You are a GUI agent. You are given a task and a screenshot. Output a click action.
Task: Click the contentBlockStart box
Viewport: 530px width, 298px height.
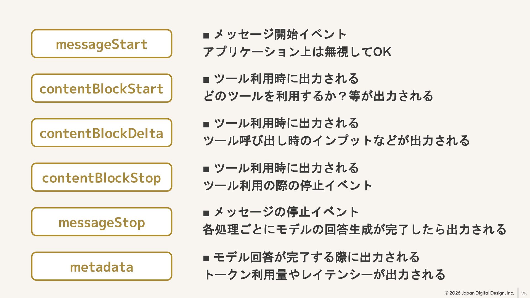[102, 88]
